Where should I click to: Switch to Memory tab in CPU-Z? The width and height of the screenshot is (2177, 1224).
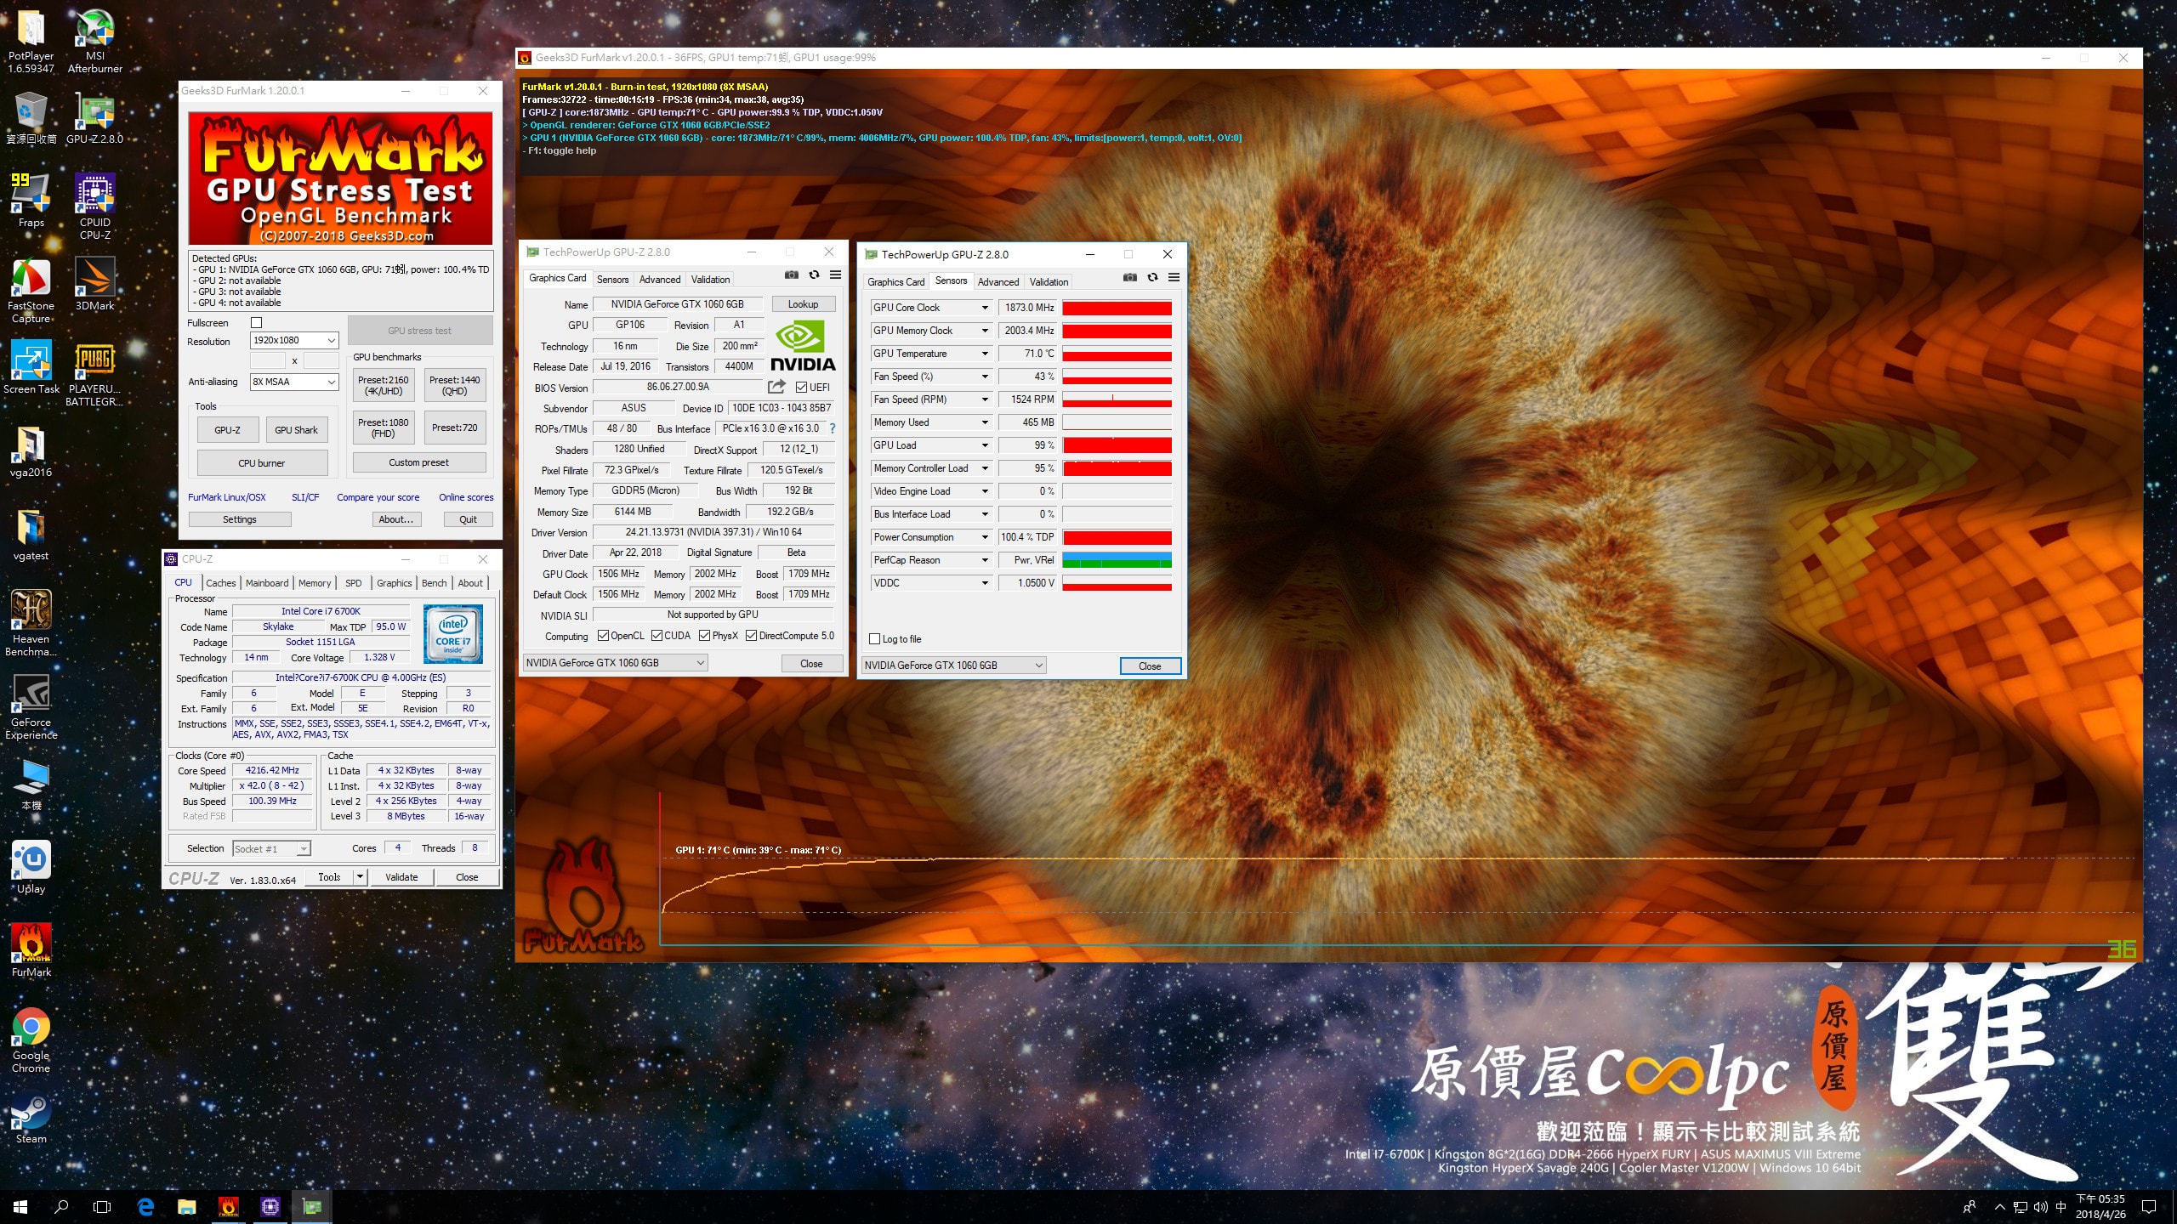point(315,583)
